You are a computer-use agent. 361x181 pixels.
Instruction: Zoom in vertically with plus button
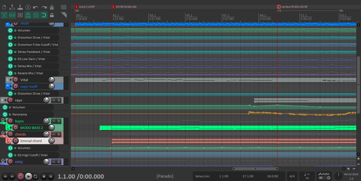pos(358,159)
